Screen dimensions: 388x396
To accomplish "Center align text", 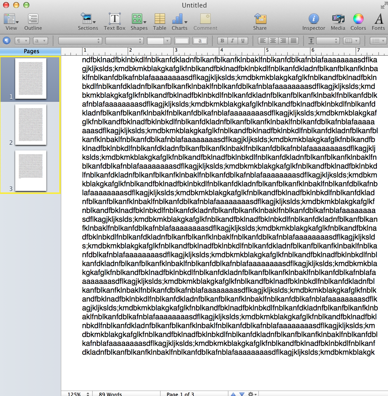I will [x=273, y=41].
